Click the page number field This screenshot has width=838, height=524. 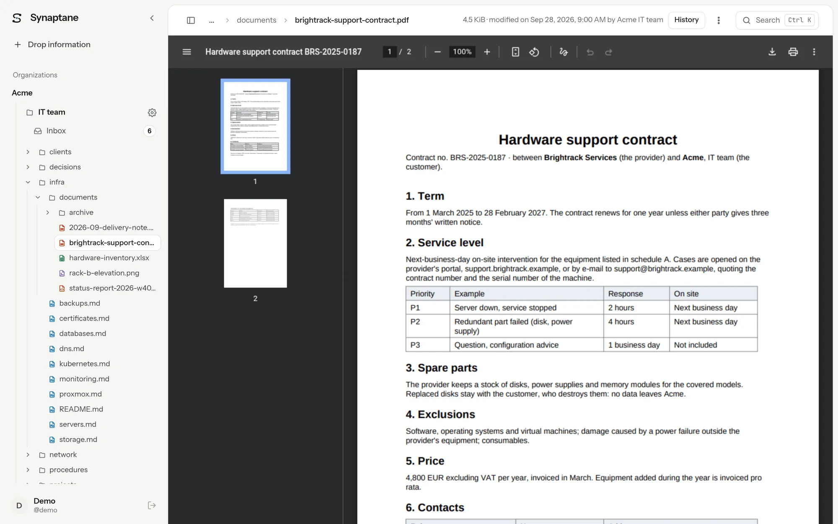click(x=389, y=52)
